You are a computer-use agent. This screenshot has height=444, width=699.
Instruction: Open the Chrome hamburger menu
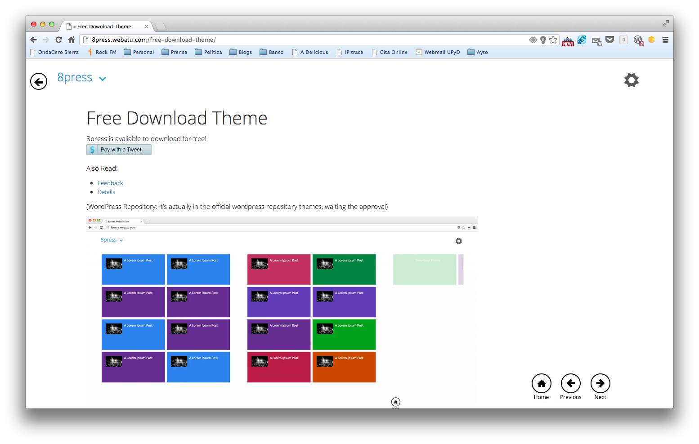tap(665, 40)
